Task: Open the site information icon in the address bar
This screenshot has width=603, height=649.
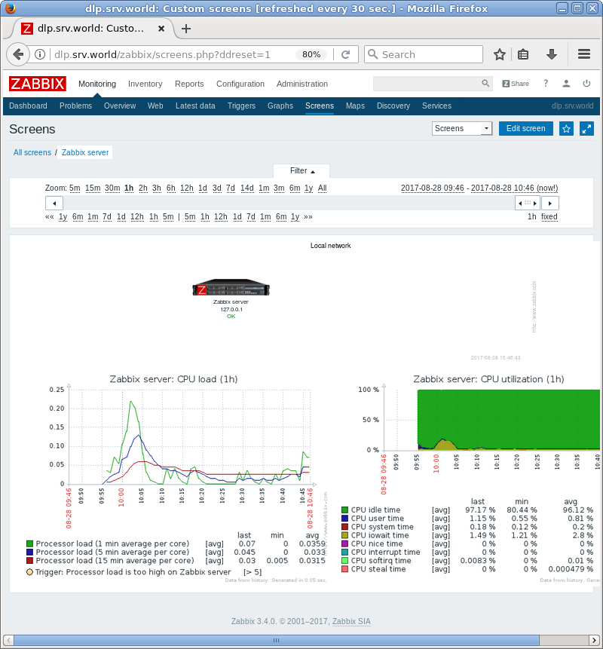Action: pyautogui.click(x=40, y=54)
